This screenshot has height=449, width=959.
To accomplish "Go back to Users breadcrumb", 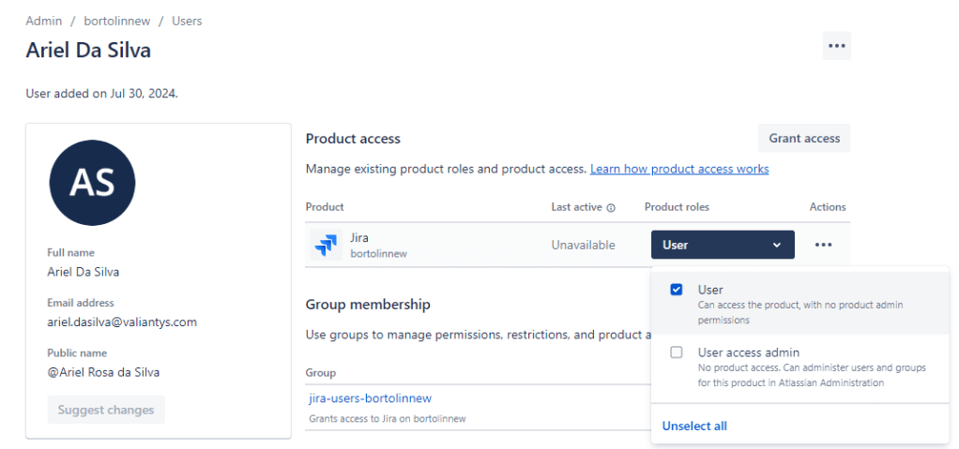I will [x=187, y=21].
